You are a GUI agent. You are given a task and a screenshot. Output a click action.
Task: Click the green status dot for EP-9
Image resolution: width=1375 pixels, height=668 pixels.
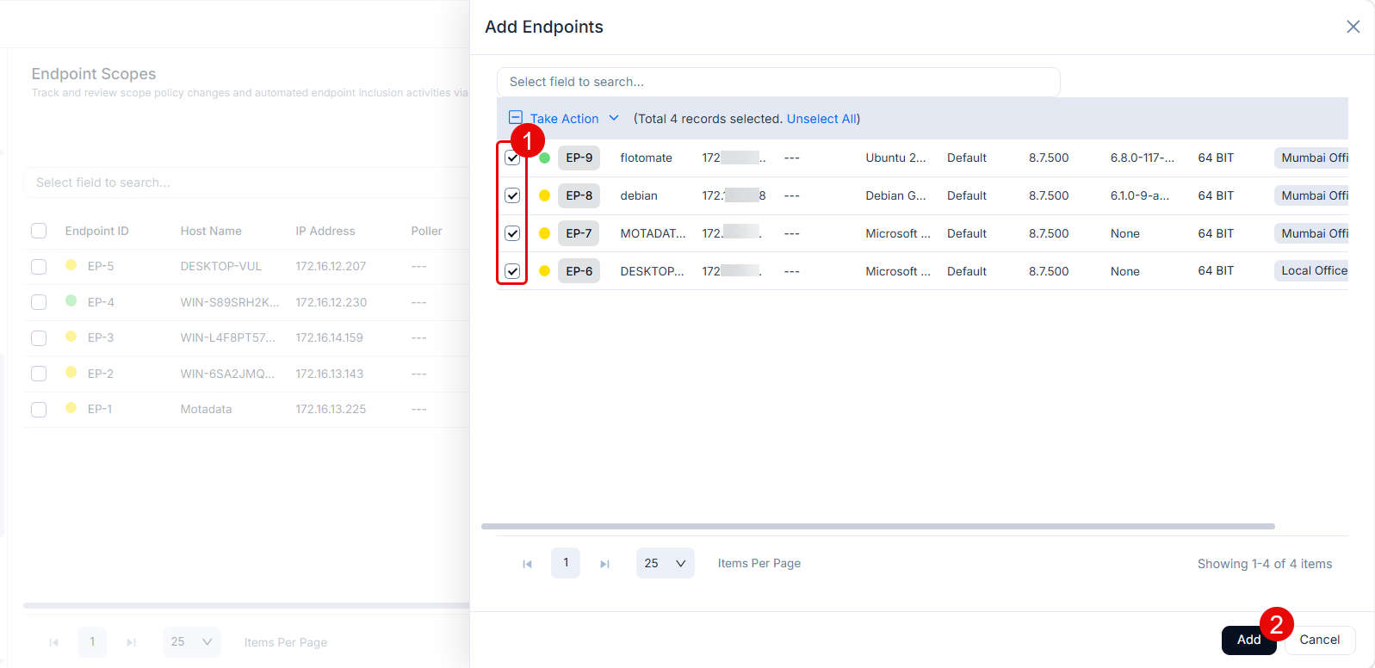pyautogui.click(x=544, y=158)
